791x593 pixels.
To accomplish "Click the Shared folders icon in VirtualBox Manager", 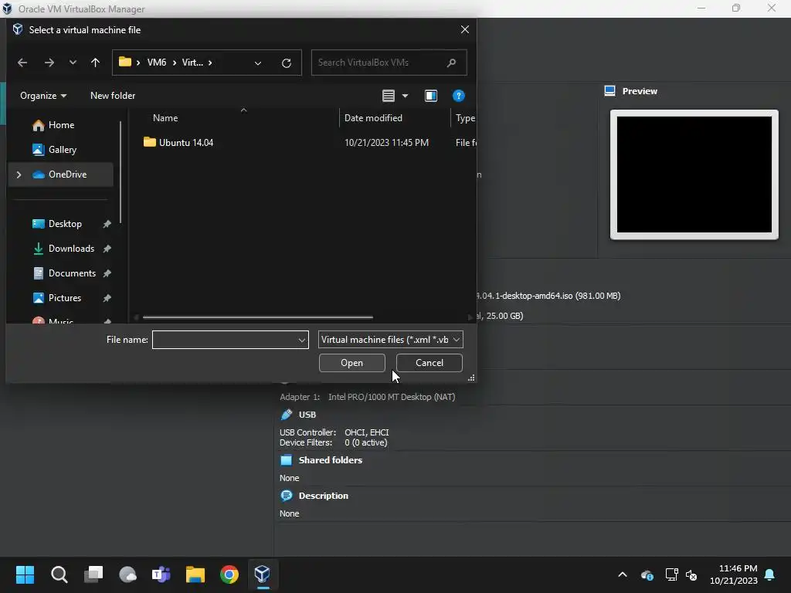I will [x=286, y=460].
